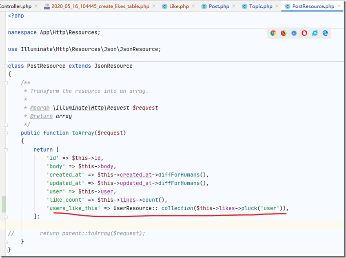Click the JsonResource class name after extends

pyautogui.click(x=113, y=66)
